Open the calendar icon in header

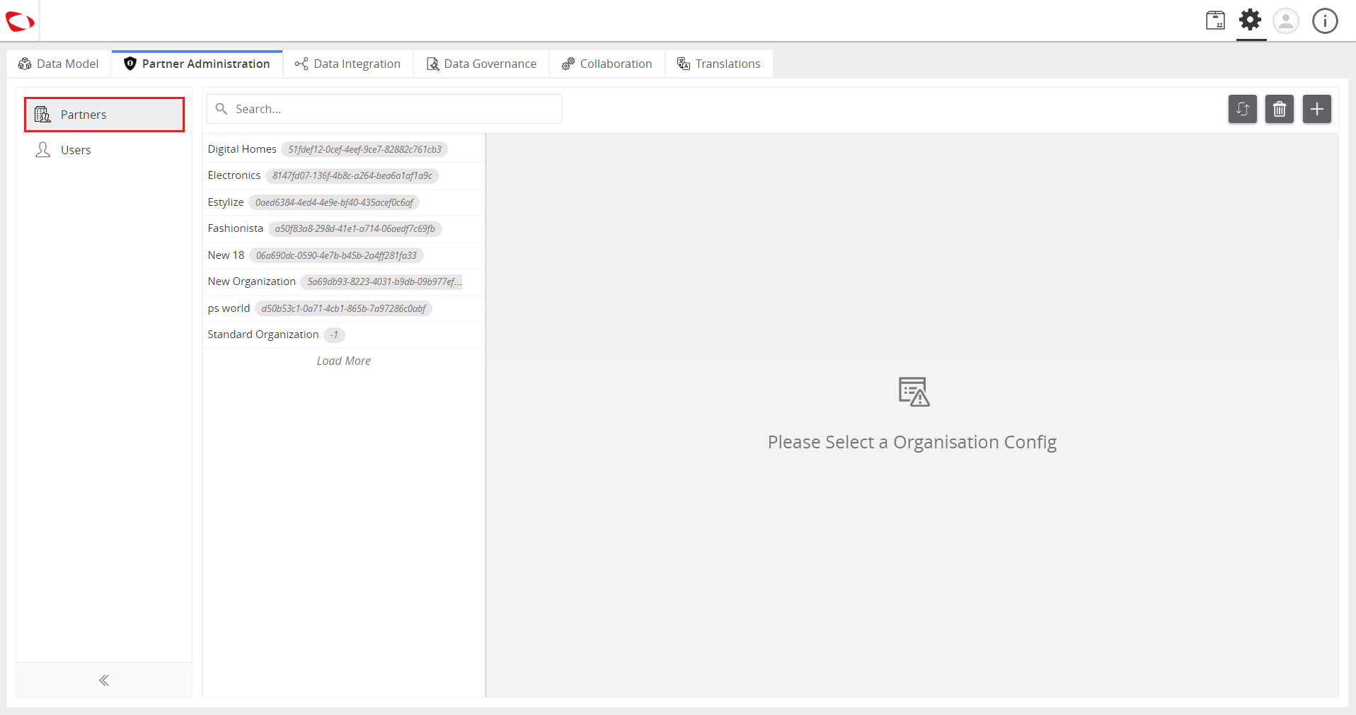pyautogui.click(x=1215, y=21)
